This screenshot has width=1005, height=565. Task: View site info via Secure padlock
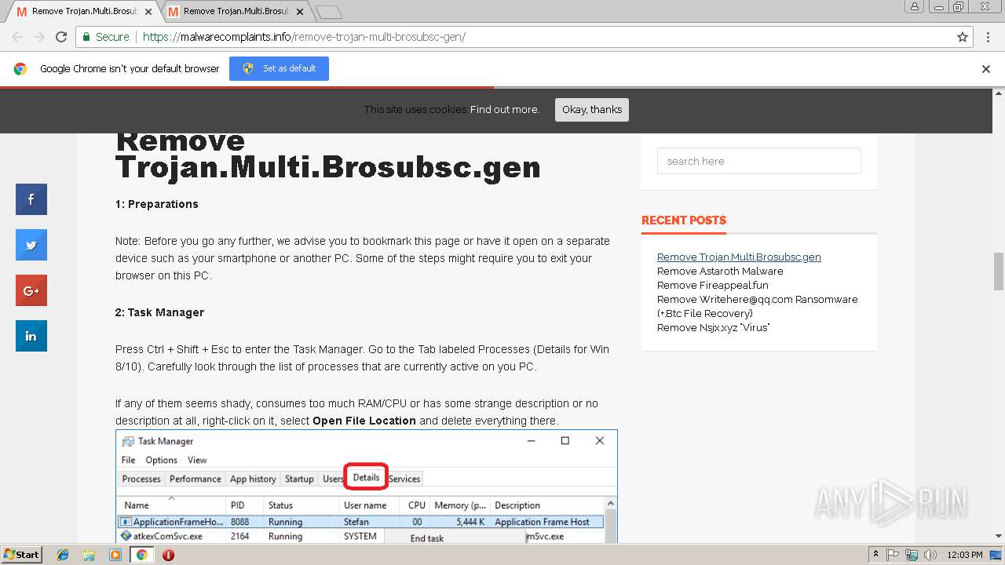[106, 37]
